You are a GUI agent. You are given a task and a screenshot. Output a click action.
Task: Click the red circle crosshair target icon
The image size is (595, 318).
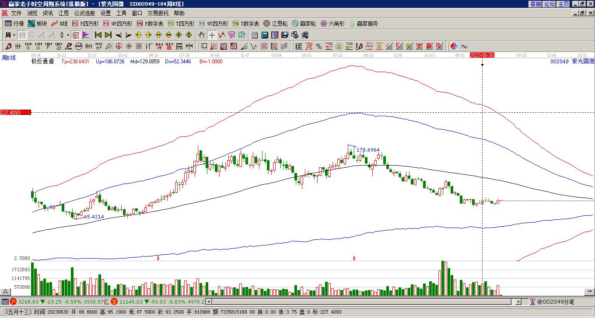coord(119,46)
